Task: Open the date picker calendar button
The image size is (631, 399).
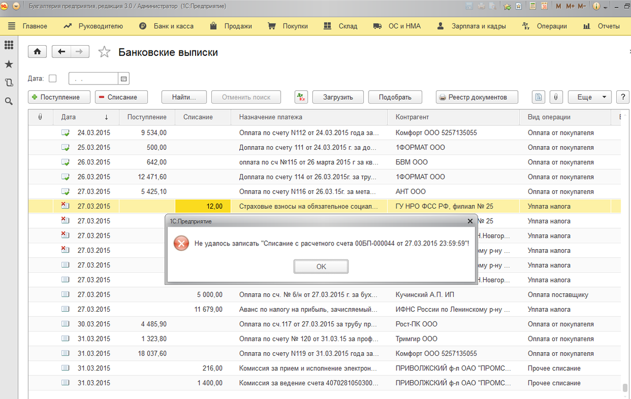Action: (124, 79)
